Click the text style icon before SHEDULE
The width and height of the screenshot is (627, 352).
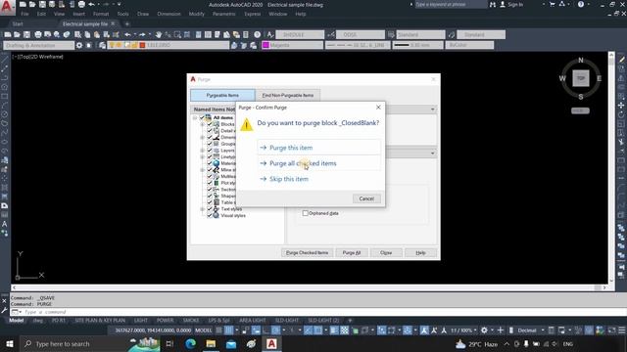pos(270,35)
